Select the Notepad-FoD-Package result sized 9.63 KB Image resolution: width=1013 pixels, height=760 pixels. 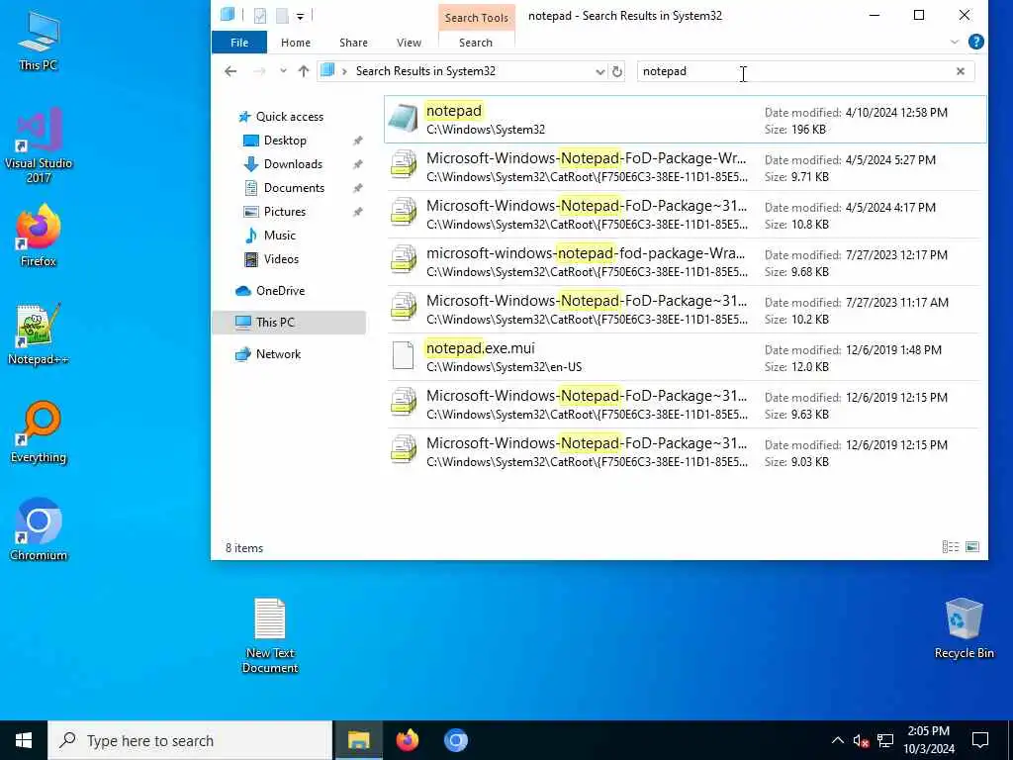(685, 405)
